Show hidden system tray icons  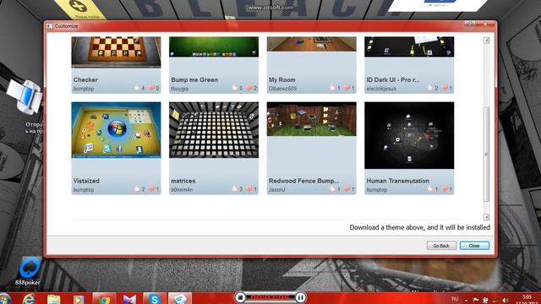[466, 300]
